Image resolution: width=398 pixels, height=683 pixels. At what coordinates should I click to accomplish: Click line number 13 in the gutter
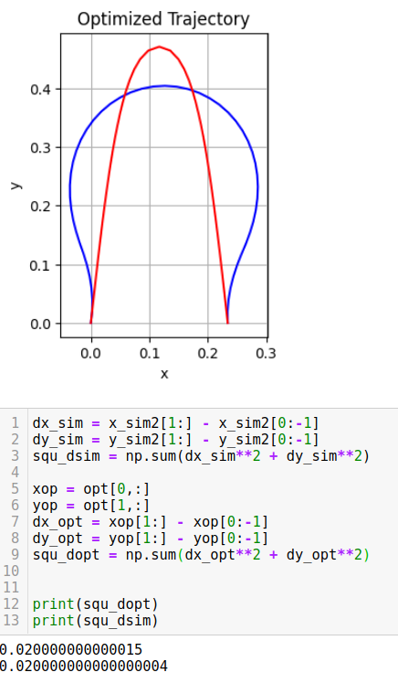tap(11, 620)
